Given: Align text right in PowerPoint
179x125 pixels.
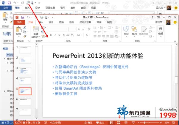Looking at the screenshot, I should pyautogui.click(x=103, y=36).
